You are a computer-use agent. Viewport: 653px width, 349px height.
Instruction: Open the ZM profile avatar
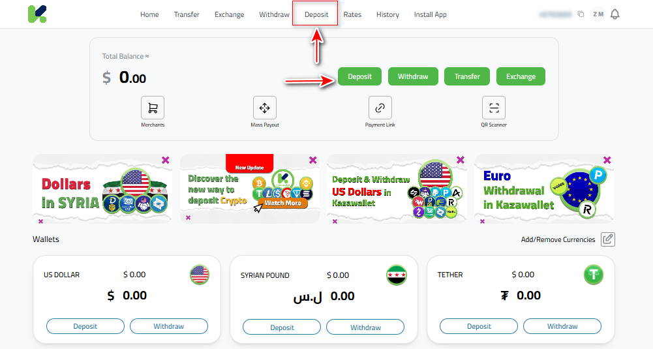pyautogui.click(x=598, y=14)
